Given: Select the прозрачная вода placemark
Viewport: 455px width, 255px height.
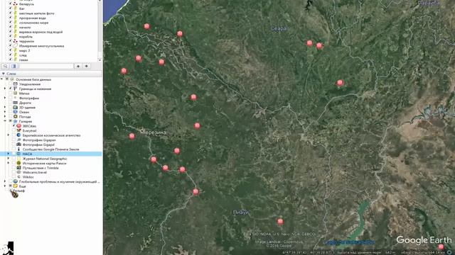Looking at the screenshot, I should coord(33,18).
